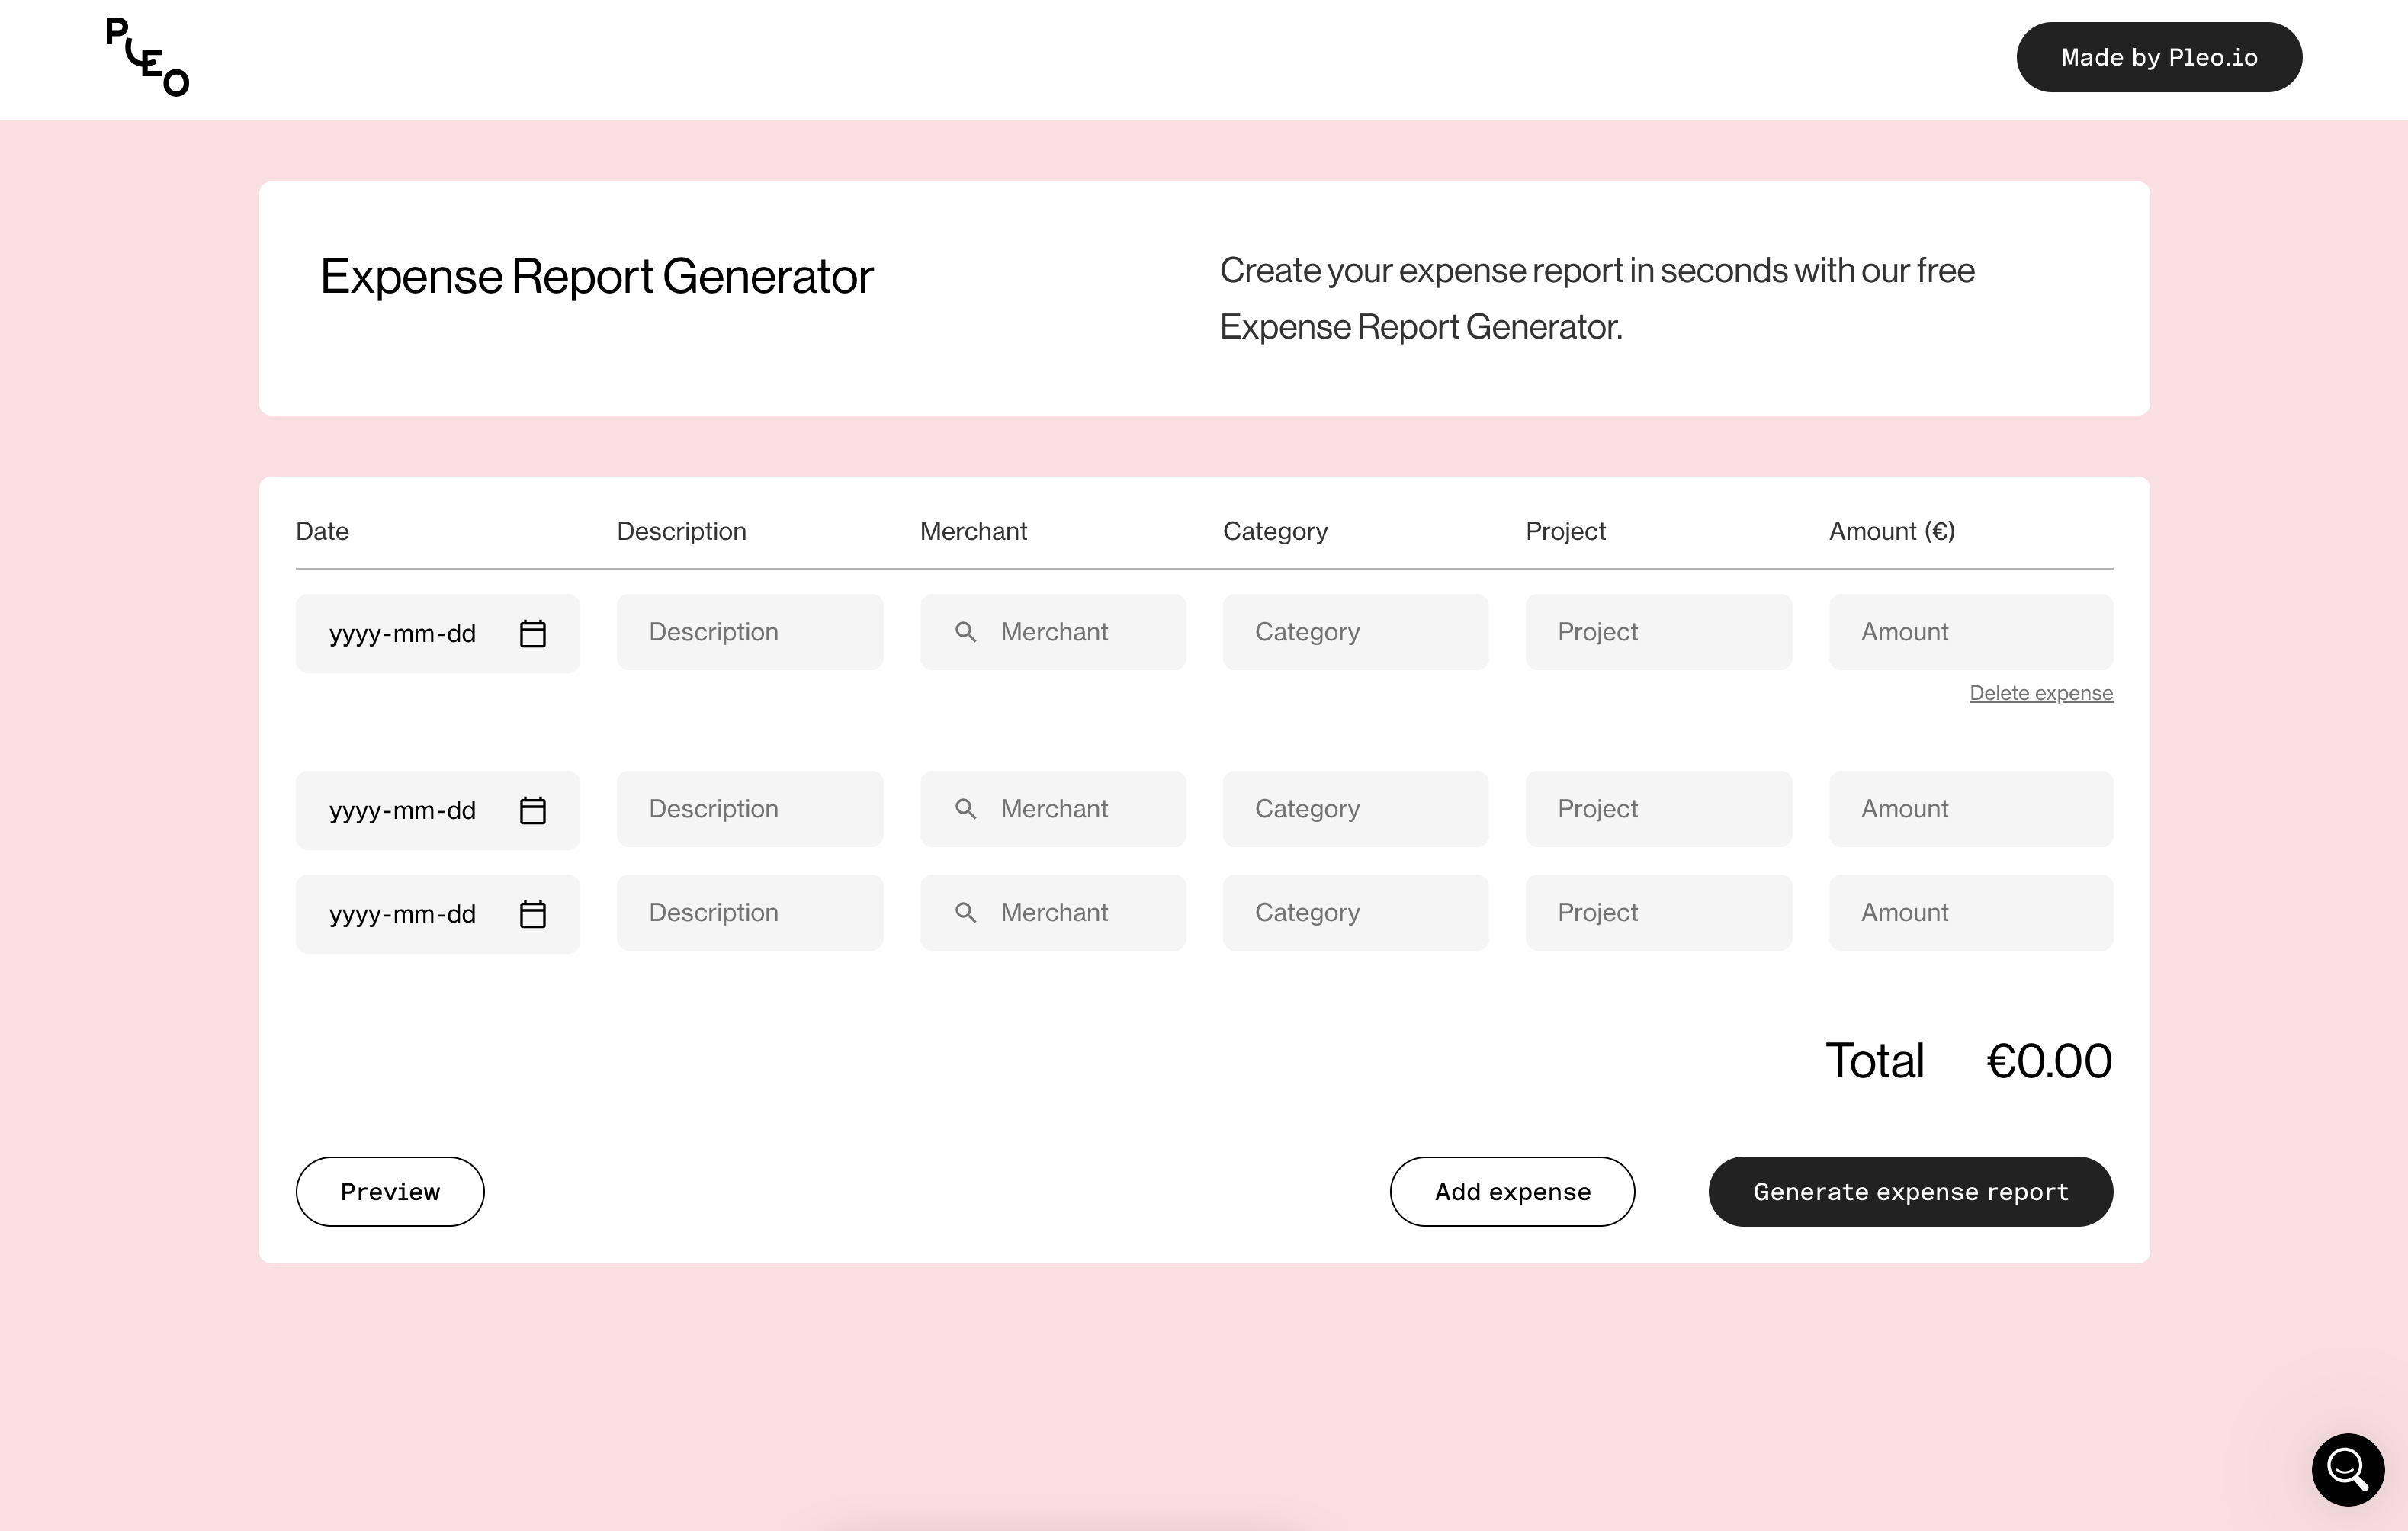Open the first row Category field

[1356, 632]
